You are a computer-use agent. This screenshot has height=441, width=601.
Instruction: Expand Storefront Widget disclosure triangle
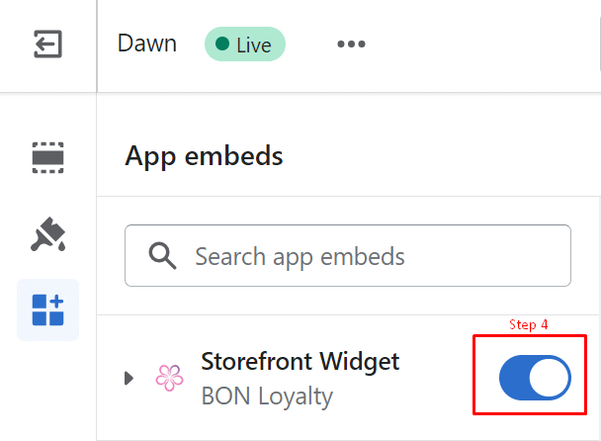point(129,378)
